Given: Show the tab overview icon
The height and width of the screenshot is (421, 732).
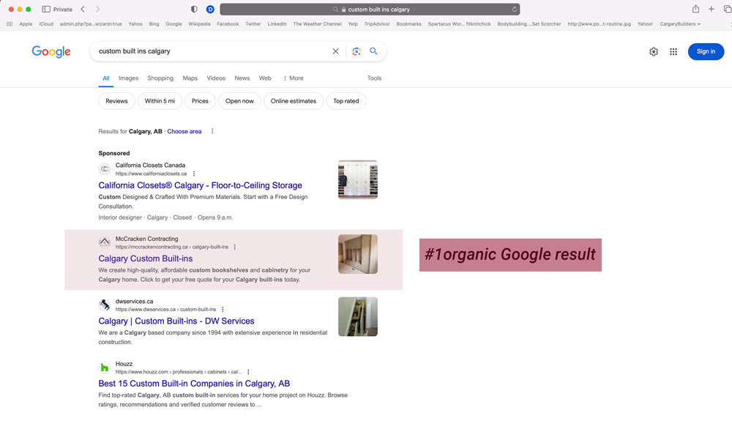Looking at the screenshot, I should (727, 9).
